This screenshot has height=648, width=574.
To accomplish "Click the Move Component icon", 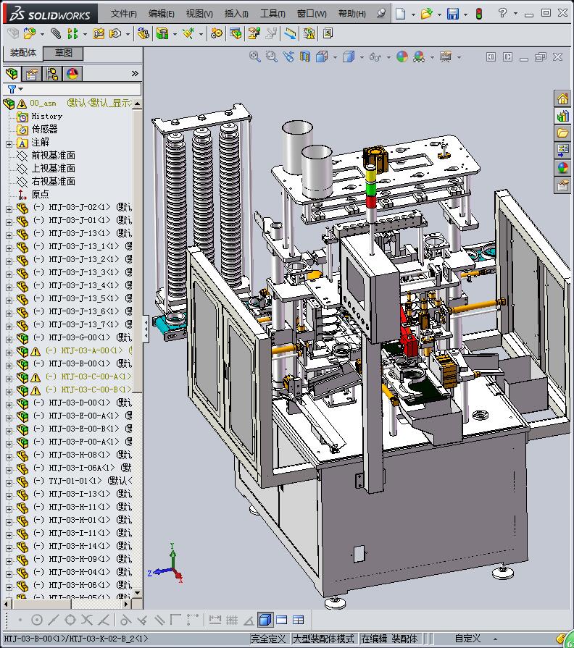I will (115, 33).
